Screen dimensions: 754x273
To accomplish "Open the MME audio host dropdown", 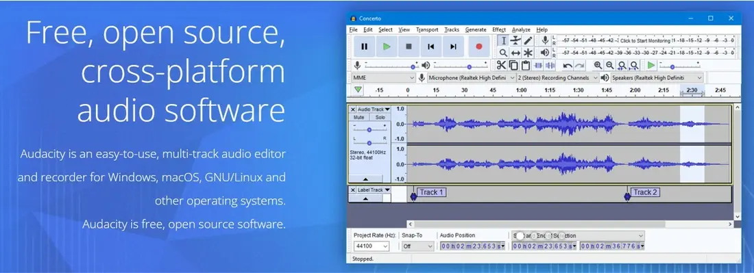I will pyautogui.click(x=383, y=78).
